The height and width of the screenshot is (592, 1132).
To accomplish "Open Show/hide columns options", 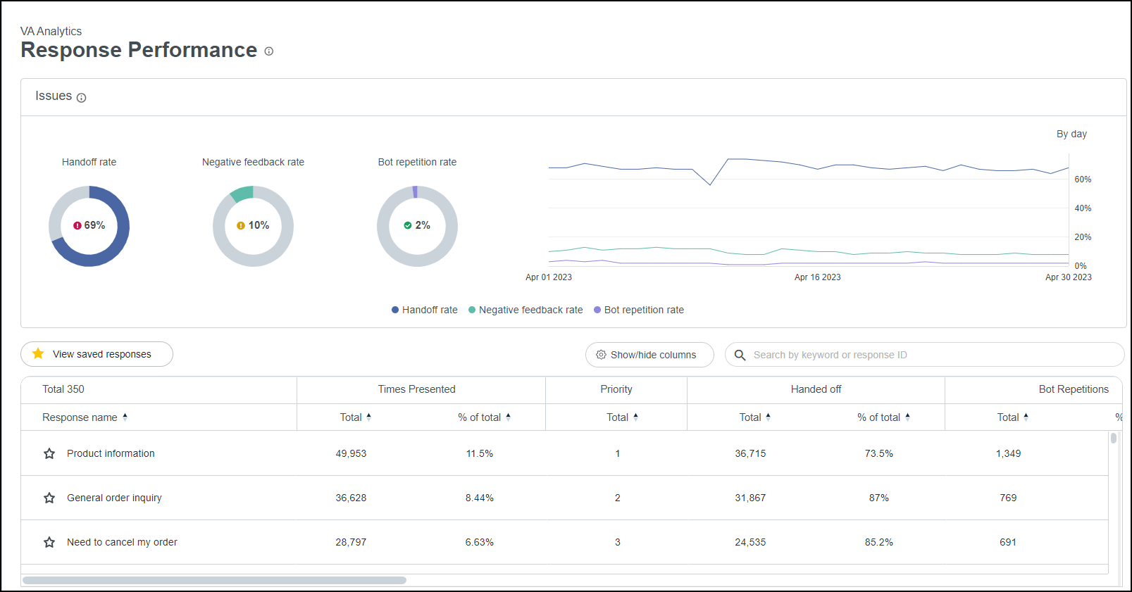I will [649, 355].
